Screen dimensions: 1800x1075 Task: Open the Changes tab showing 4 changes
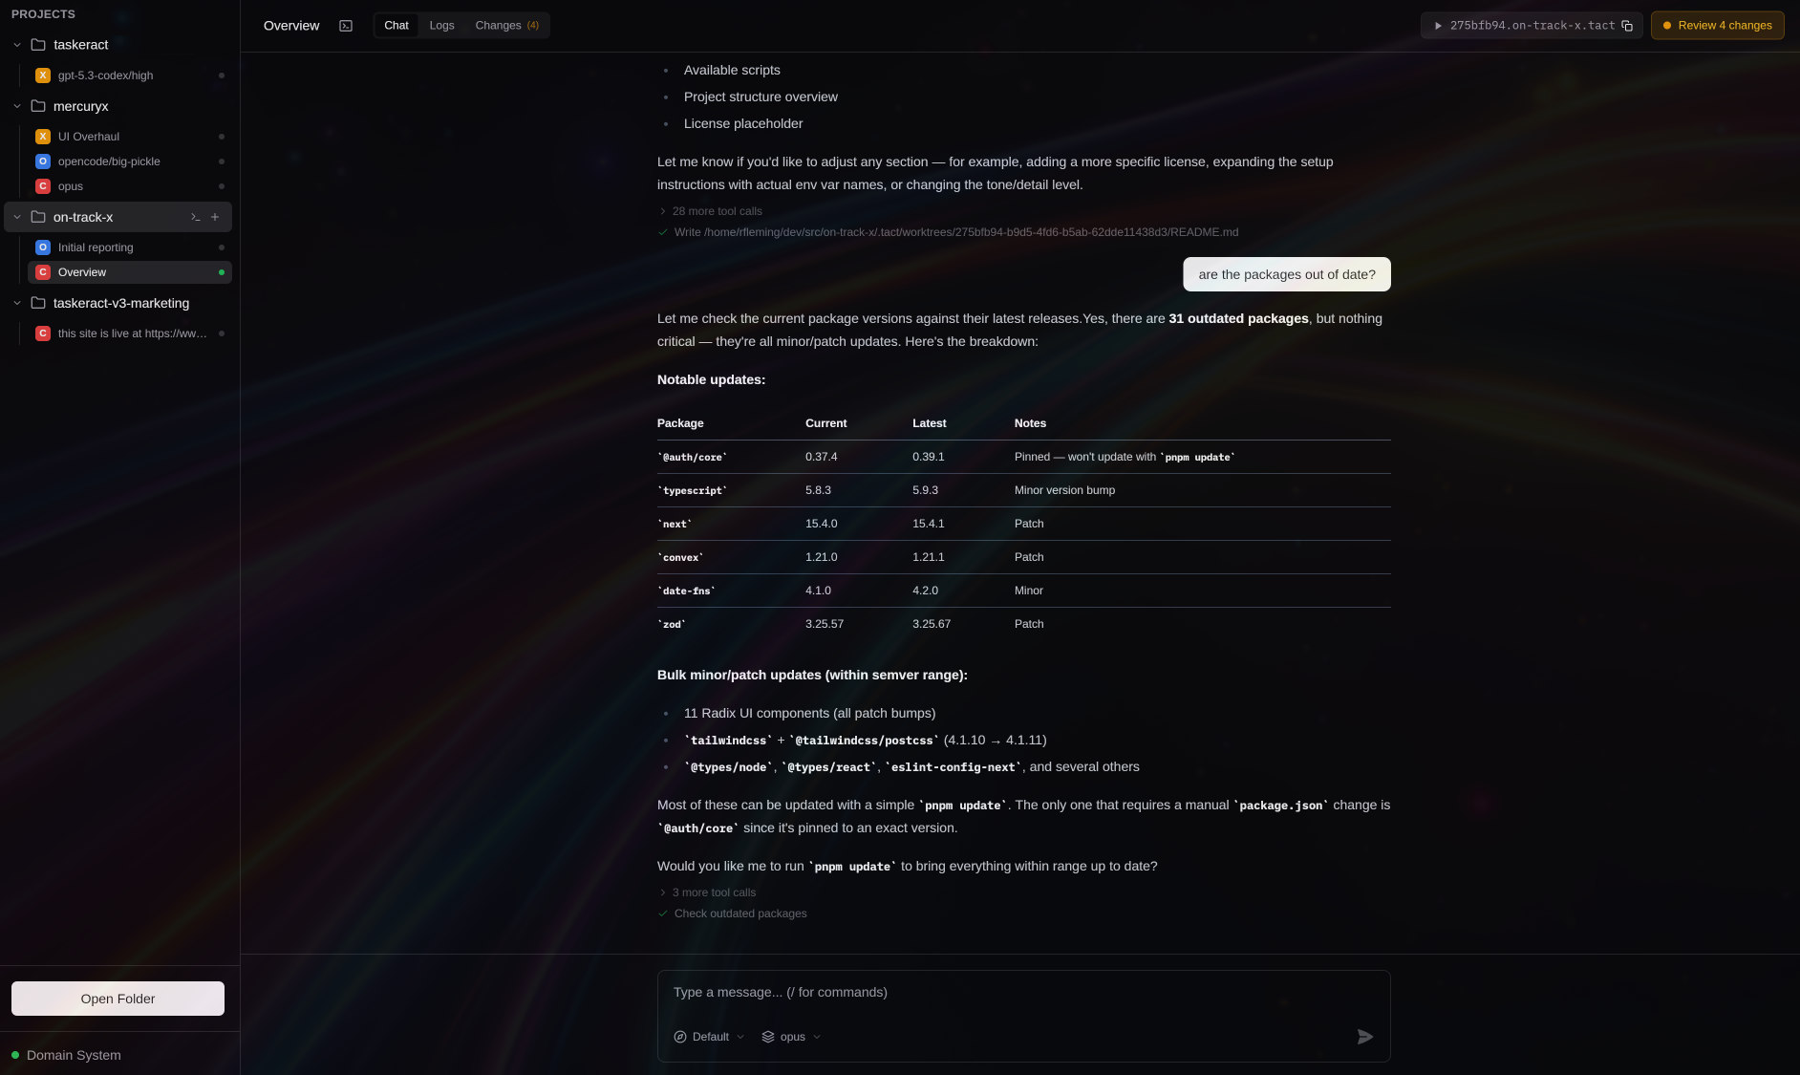pyautogui.click(x=507, y=26)
